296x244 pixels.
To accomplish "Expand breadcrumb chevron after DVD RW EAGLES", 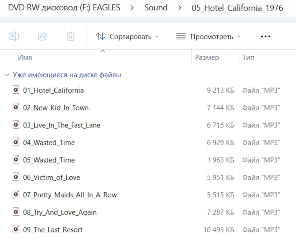I will 132,8.
